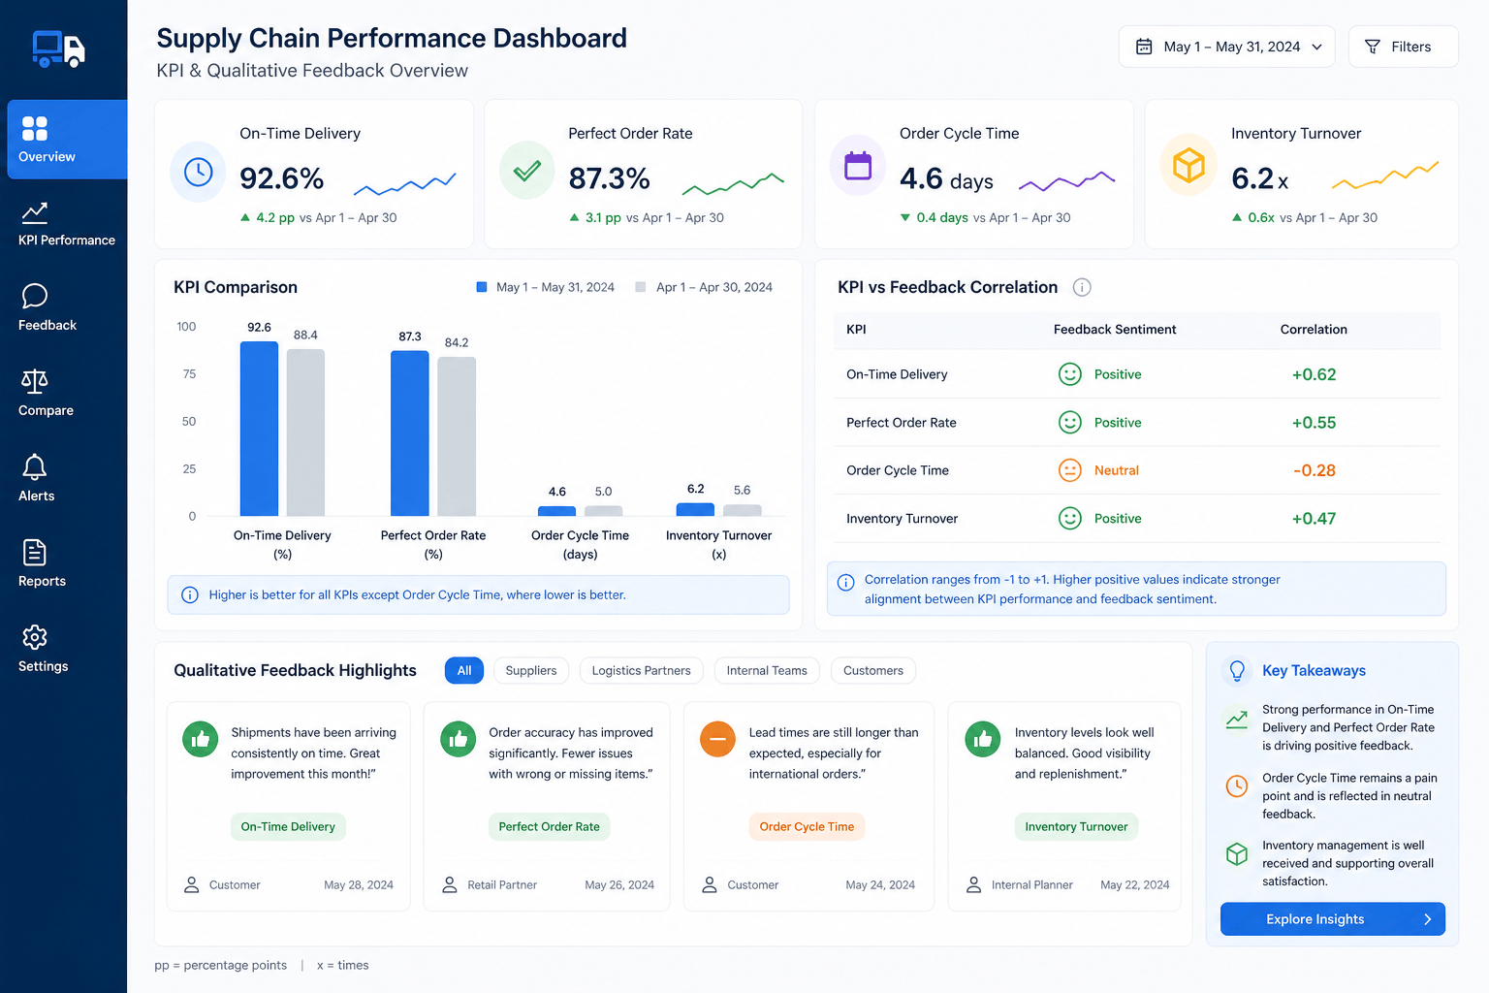This screenshot has width=1489, height=993.
Task: Click the 92.6% On-Time Delivery value
Action: 282,178
